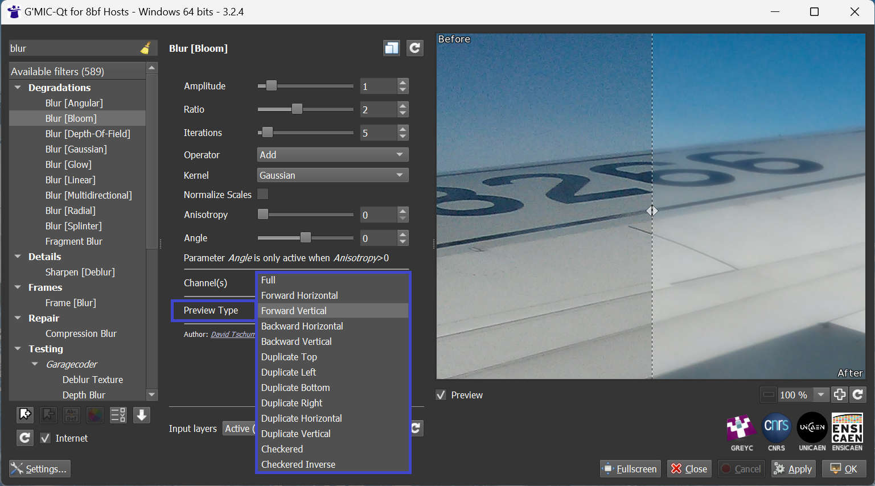Click the update filters refresh icon beside Internet
This screenshot has height=486, width=875.
[24, 438]
